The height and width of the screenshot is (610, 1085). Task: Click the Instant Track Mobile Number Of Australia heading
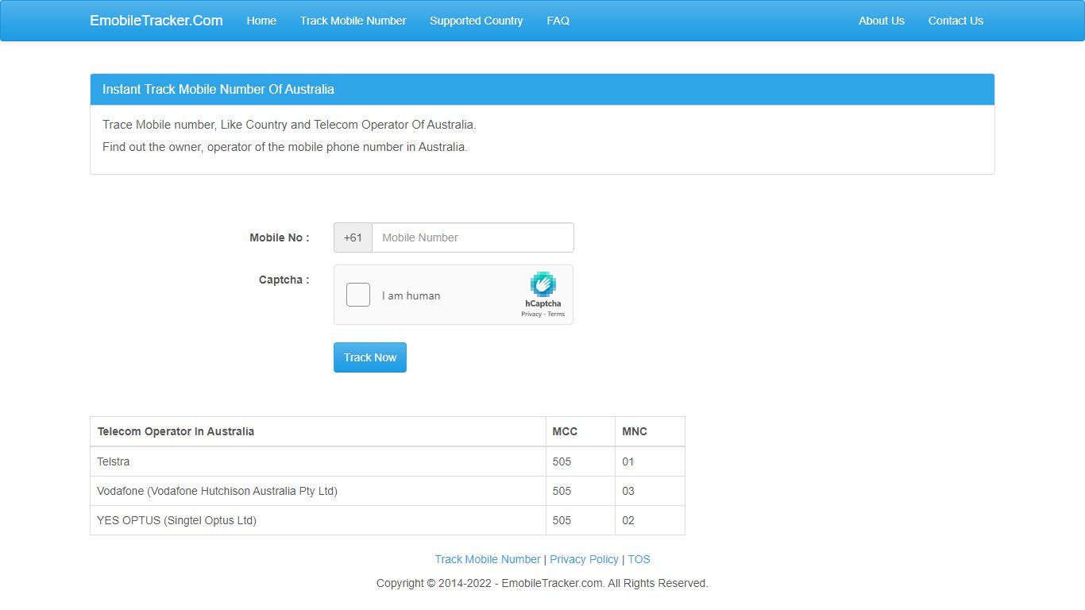(x=218, y=89)
